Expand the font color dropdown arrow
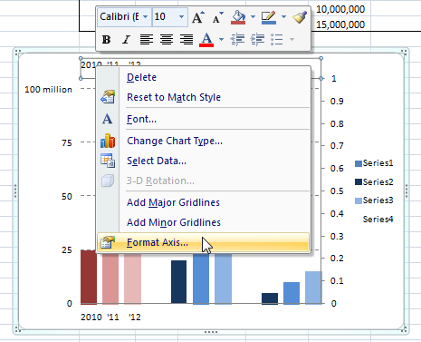The width and height of the screenshot is (421, 342). (x=221, y=40)
